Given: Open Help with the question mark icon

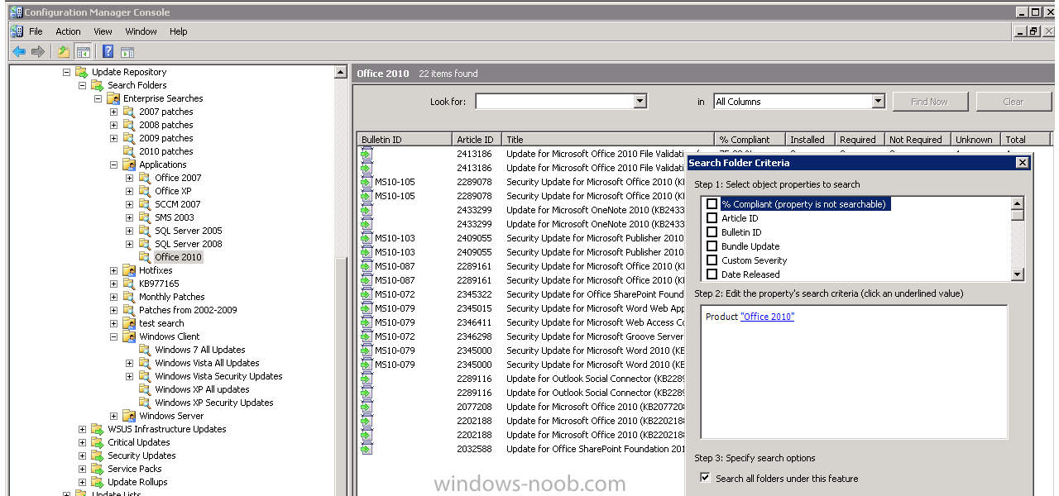Looking at the screenshot, I should coord(108,51).
